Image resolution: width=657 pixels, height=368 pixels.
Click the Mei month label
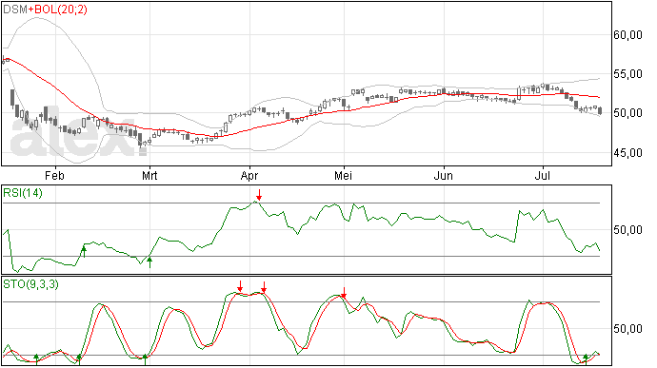tap(343, 175)
